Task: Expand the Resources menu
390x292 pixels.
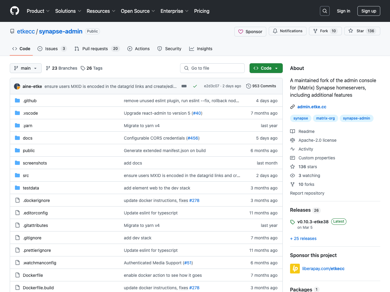Action: click(101, 11)
